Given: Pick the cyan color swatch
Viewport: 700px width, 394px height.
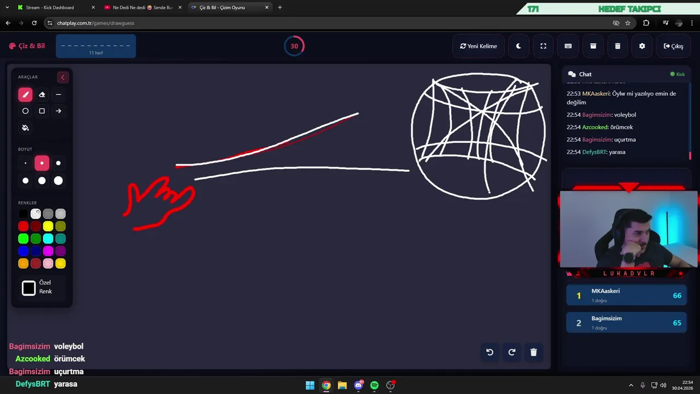Looking at the screenshot, I should click(x=48, y=239).
